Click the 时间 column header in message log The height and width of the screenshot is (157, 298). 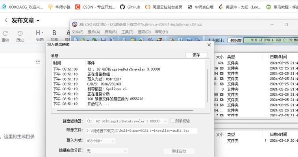(x=57, y=63)
